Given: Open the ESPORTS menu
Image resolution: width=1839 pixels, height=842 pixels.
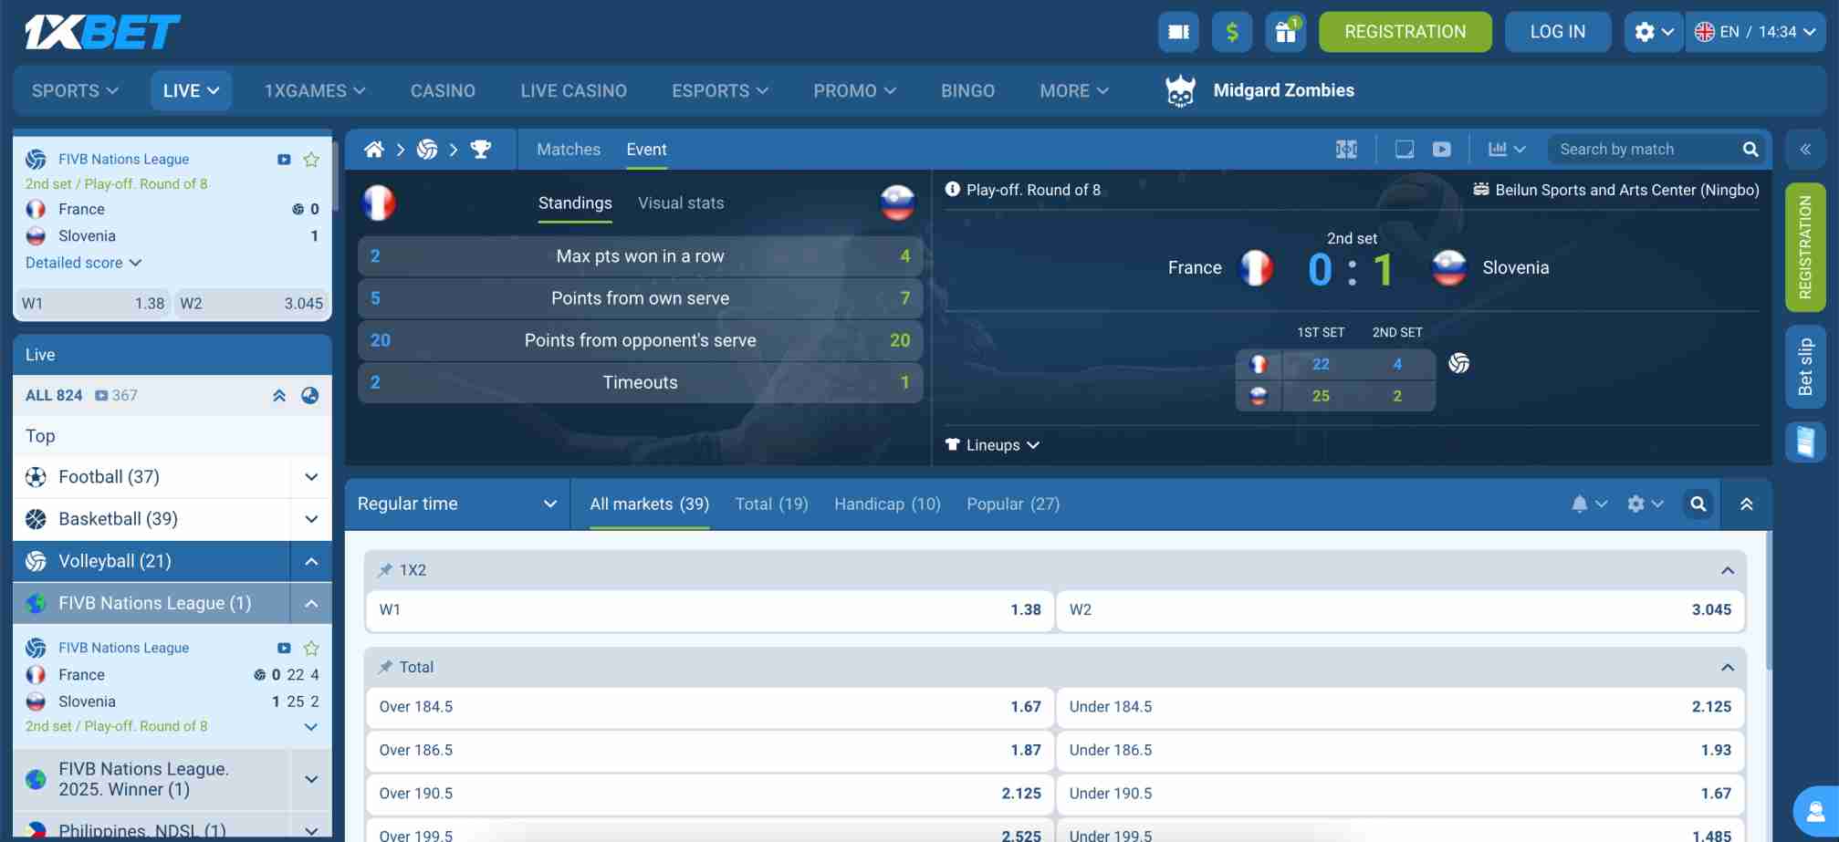Looking at the screenshot, I should pos(720,91).
